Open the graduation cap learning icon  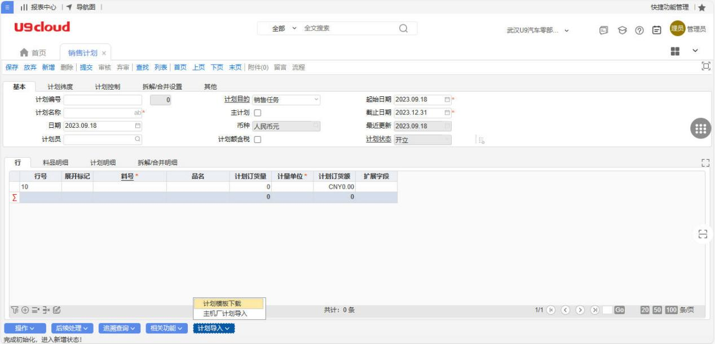point(622,30)
